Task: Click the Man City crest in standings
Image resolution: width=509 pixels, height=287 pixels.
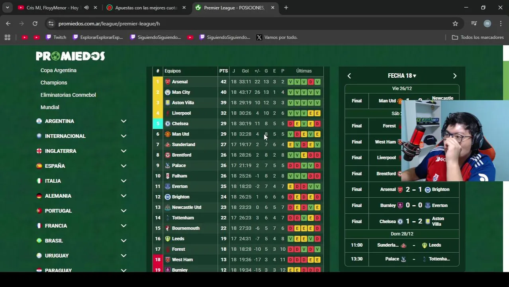Action: pos(168,92)
